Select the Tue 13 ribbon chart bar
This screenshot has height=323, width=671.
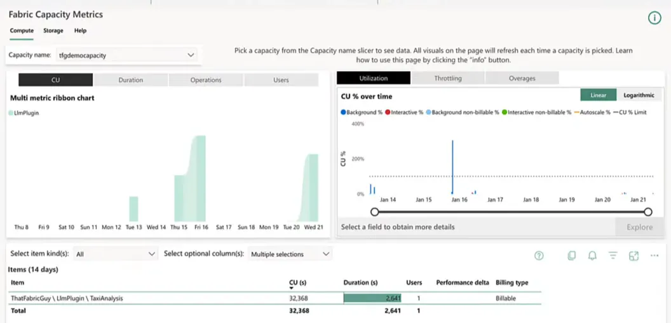point(133,209)
